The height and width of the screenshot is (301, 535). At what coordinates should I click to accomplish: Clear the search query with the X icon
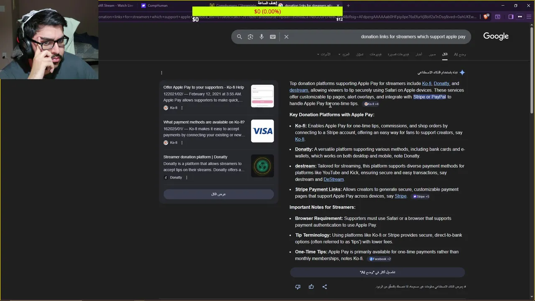pos(286,37)
